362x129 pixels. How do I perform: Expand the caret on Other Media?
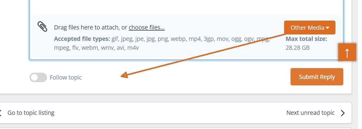point(328,28)
